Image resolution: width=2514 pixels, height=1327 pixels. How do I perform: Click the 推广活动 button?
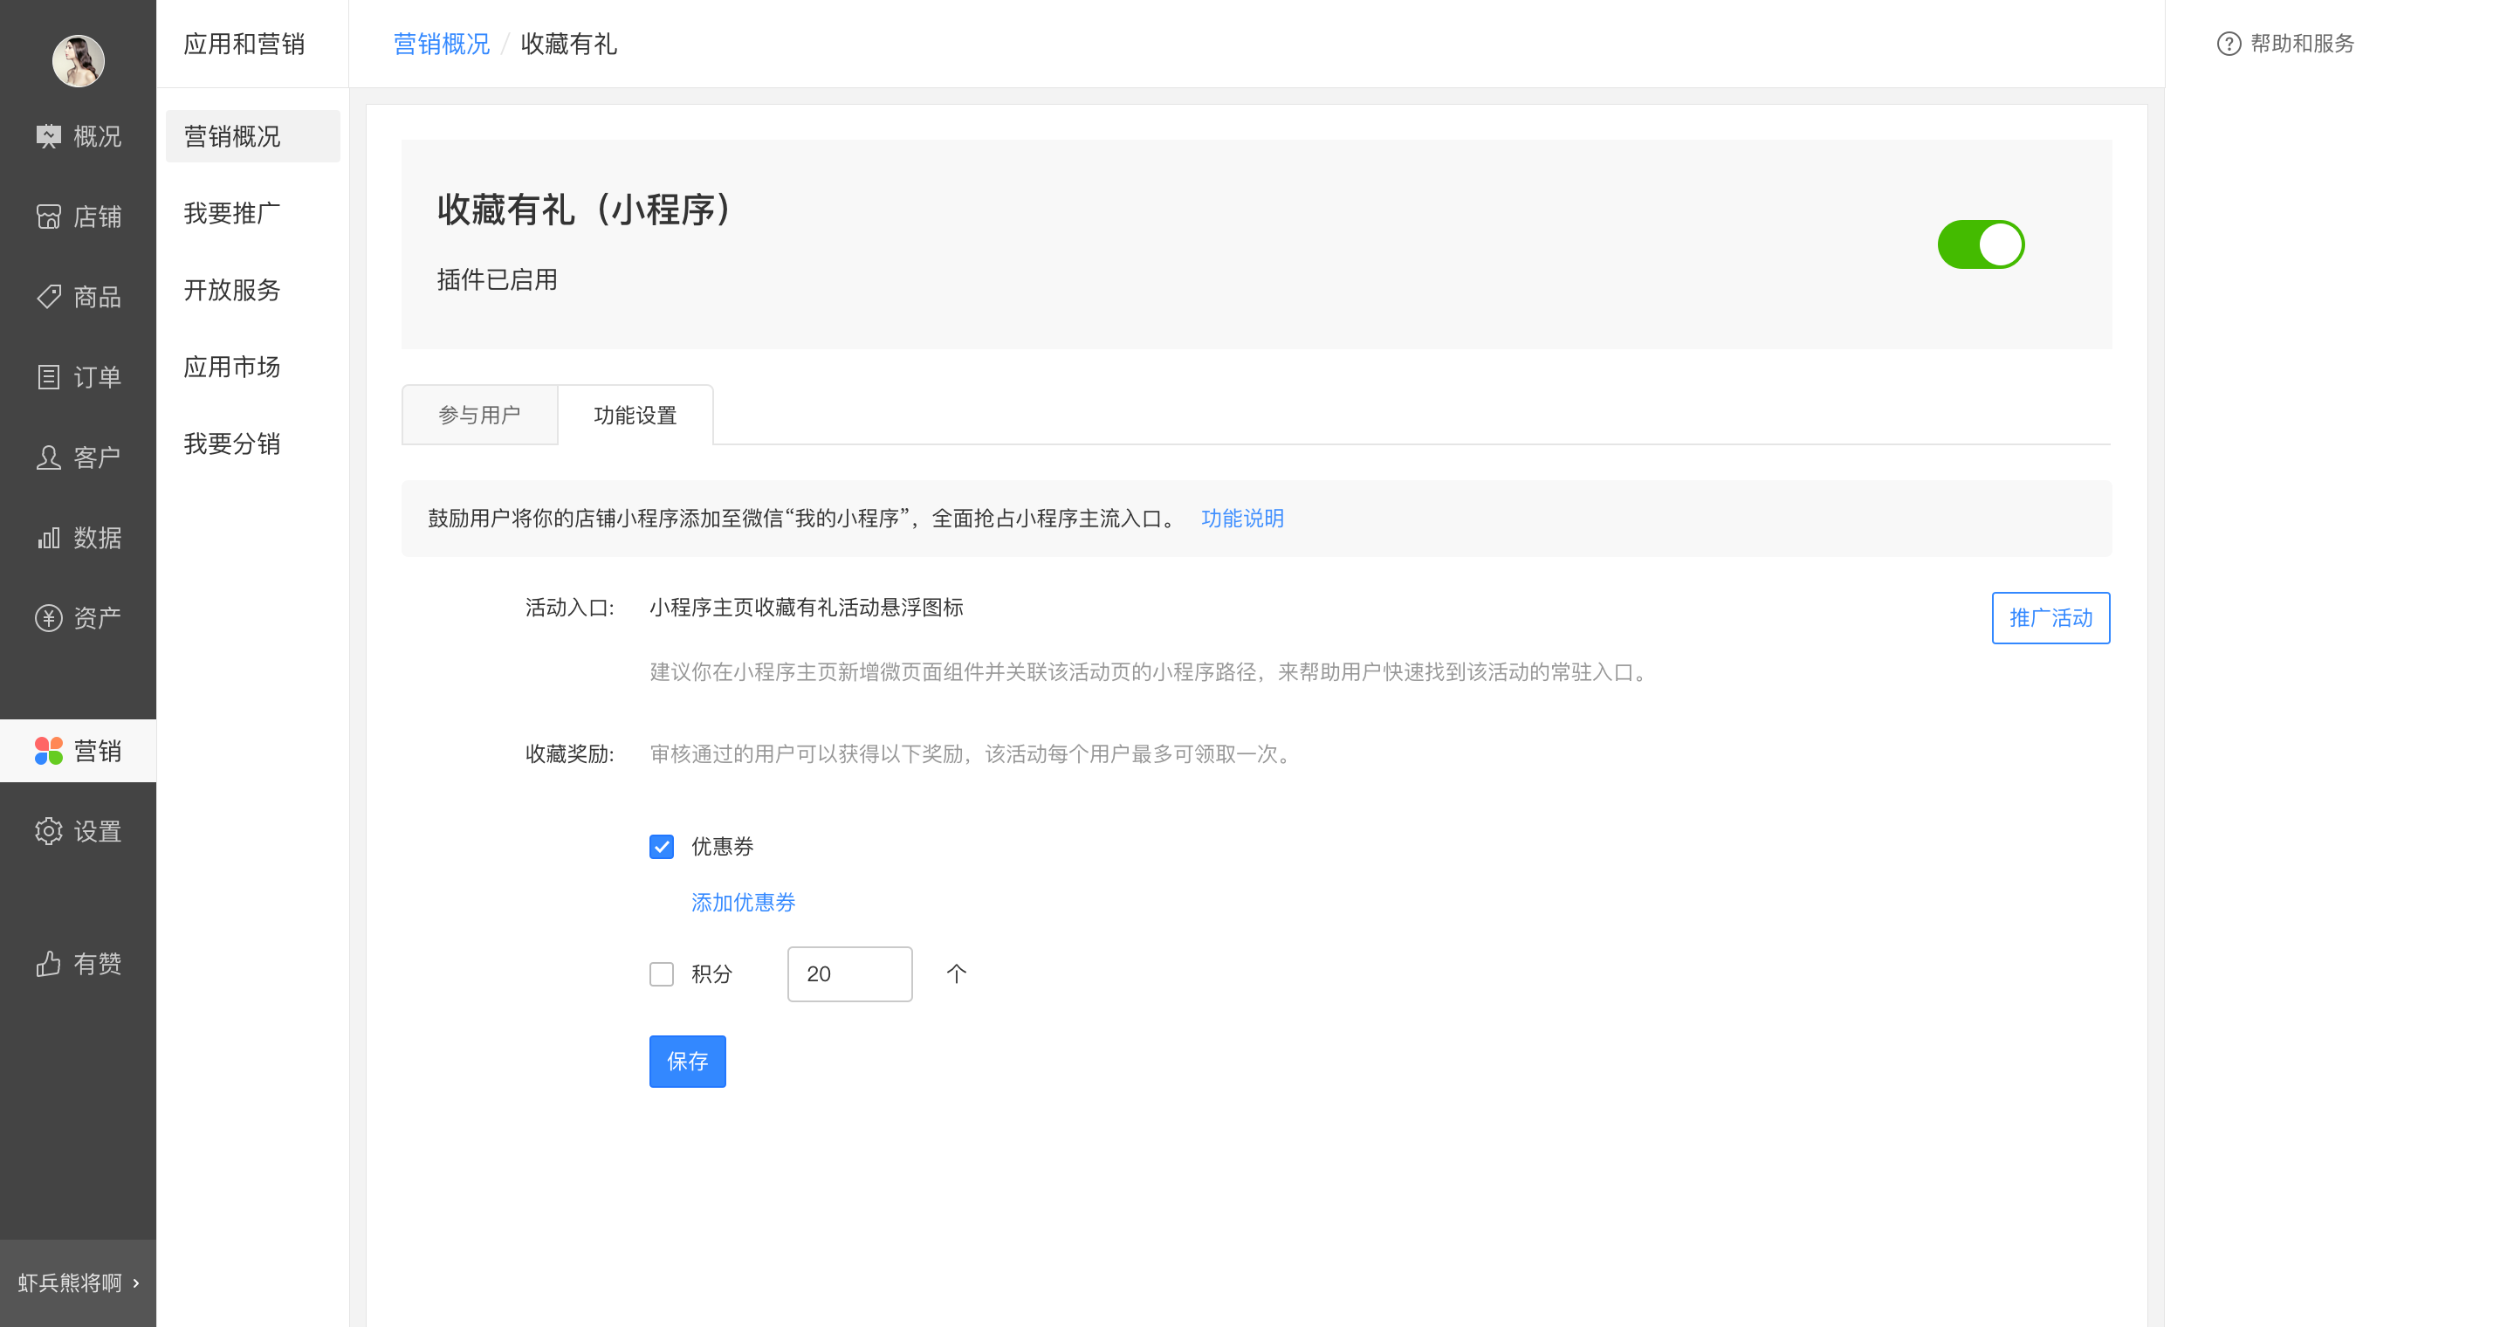[2050, 617]
